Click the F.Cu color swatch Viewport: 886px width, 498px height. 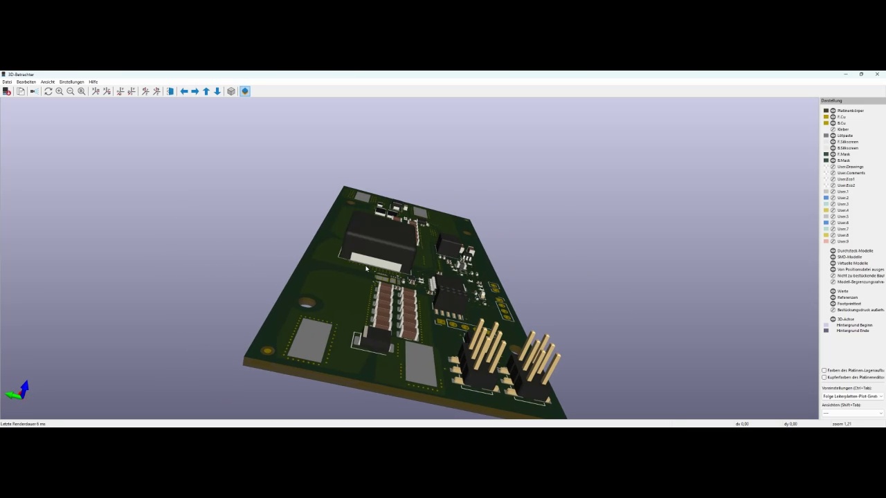[826, 117]
